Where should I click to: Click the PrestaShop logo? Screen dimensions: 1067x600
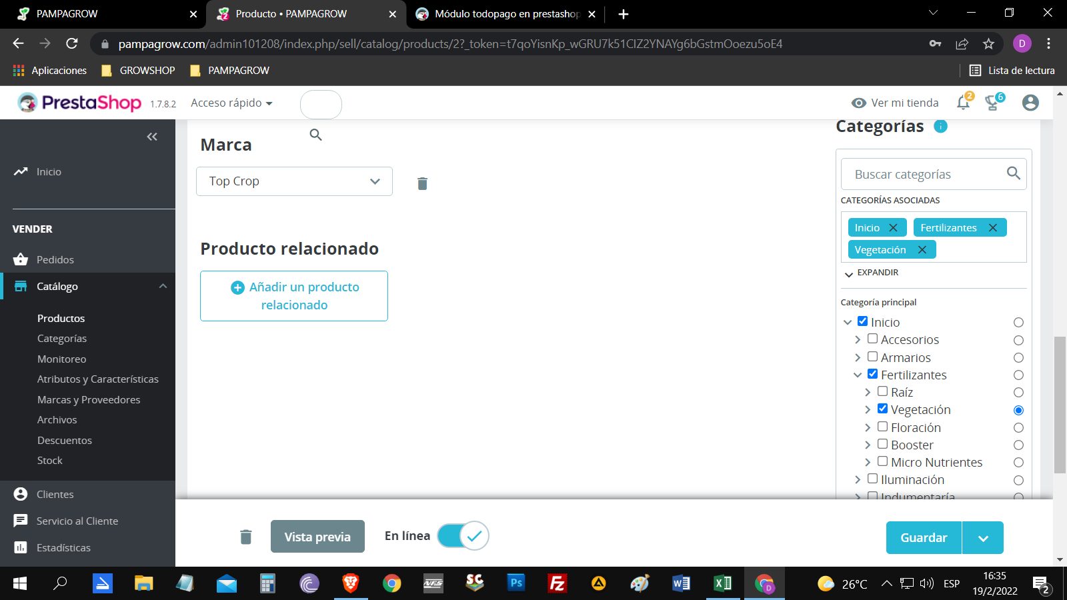pyautogui.click(x=79, y=103)
